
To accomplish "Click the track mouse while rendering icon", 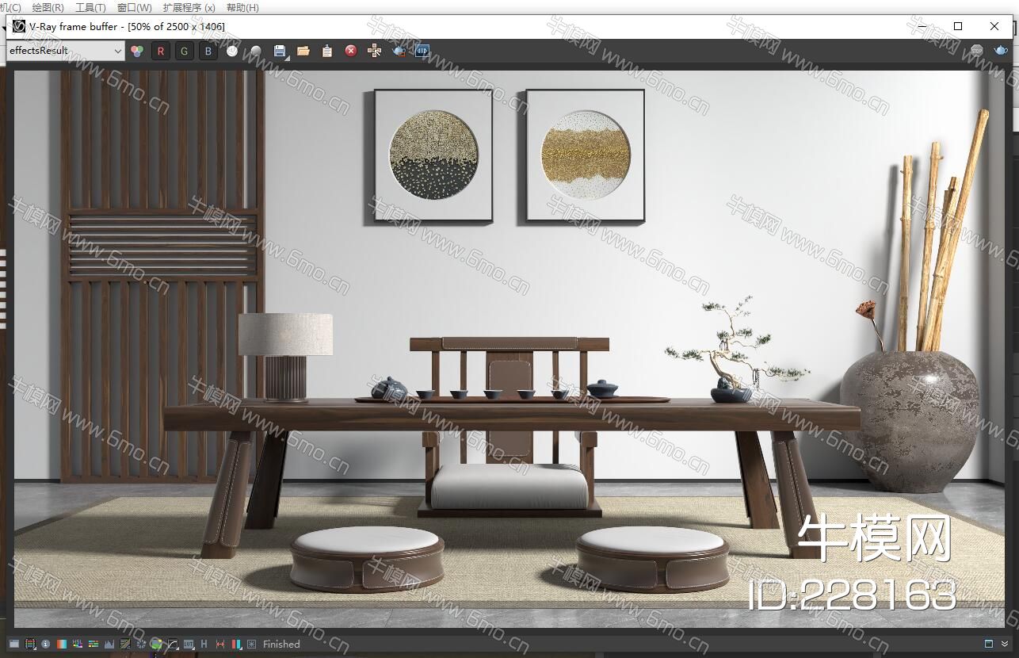I will point(374,51).
